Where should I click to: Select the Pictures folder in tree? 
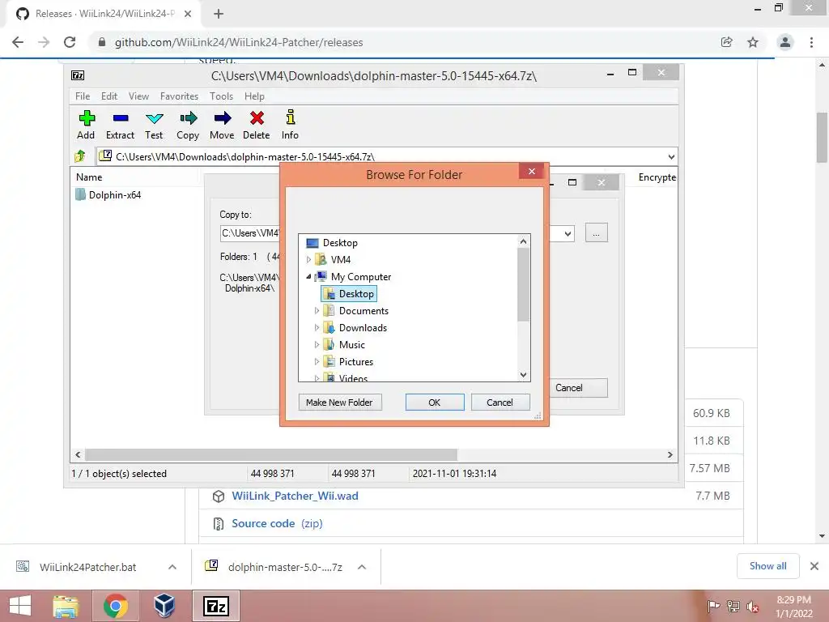[348, 362]
